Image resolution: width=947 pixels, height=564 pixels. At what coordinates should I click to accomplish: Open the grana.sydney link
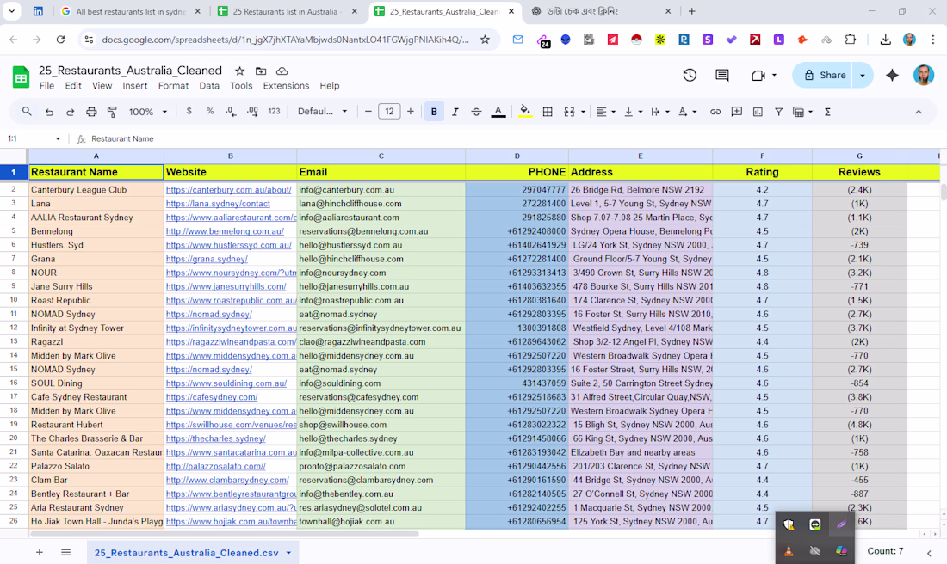click(207, 259)
